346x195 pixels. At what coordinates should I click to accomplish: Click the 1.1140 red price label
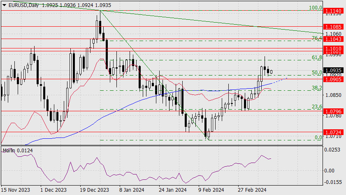point(333,11)
